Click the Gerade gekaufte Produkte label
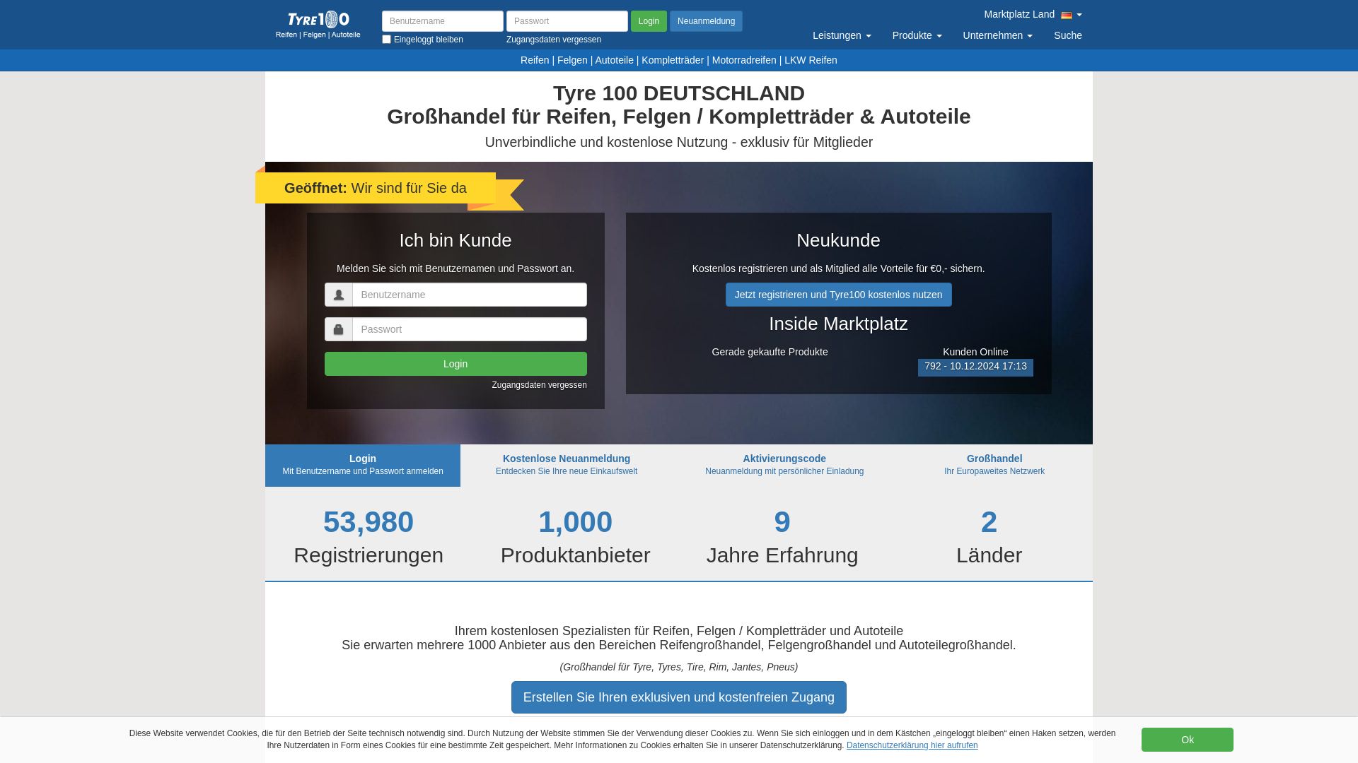This screenshot has width=1358, height=763. point(770,352)
